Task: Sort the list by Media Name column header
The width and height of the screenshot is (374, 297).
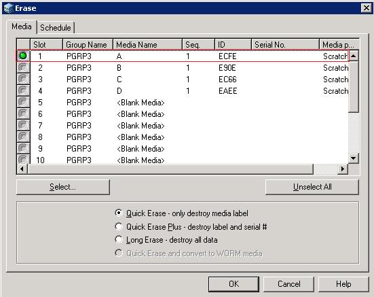Action: (147, 45)
